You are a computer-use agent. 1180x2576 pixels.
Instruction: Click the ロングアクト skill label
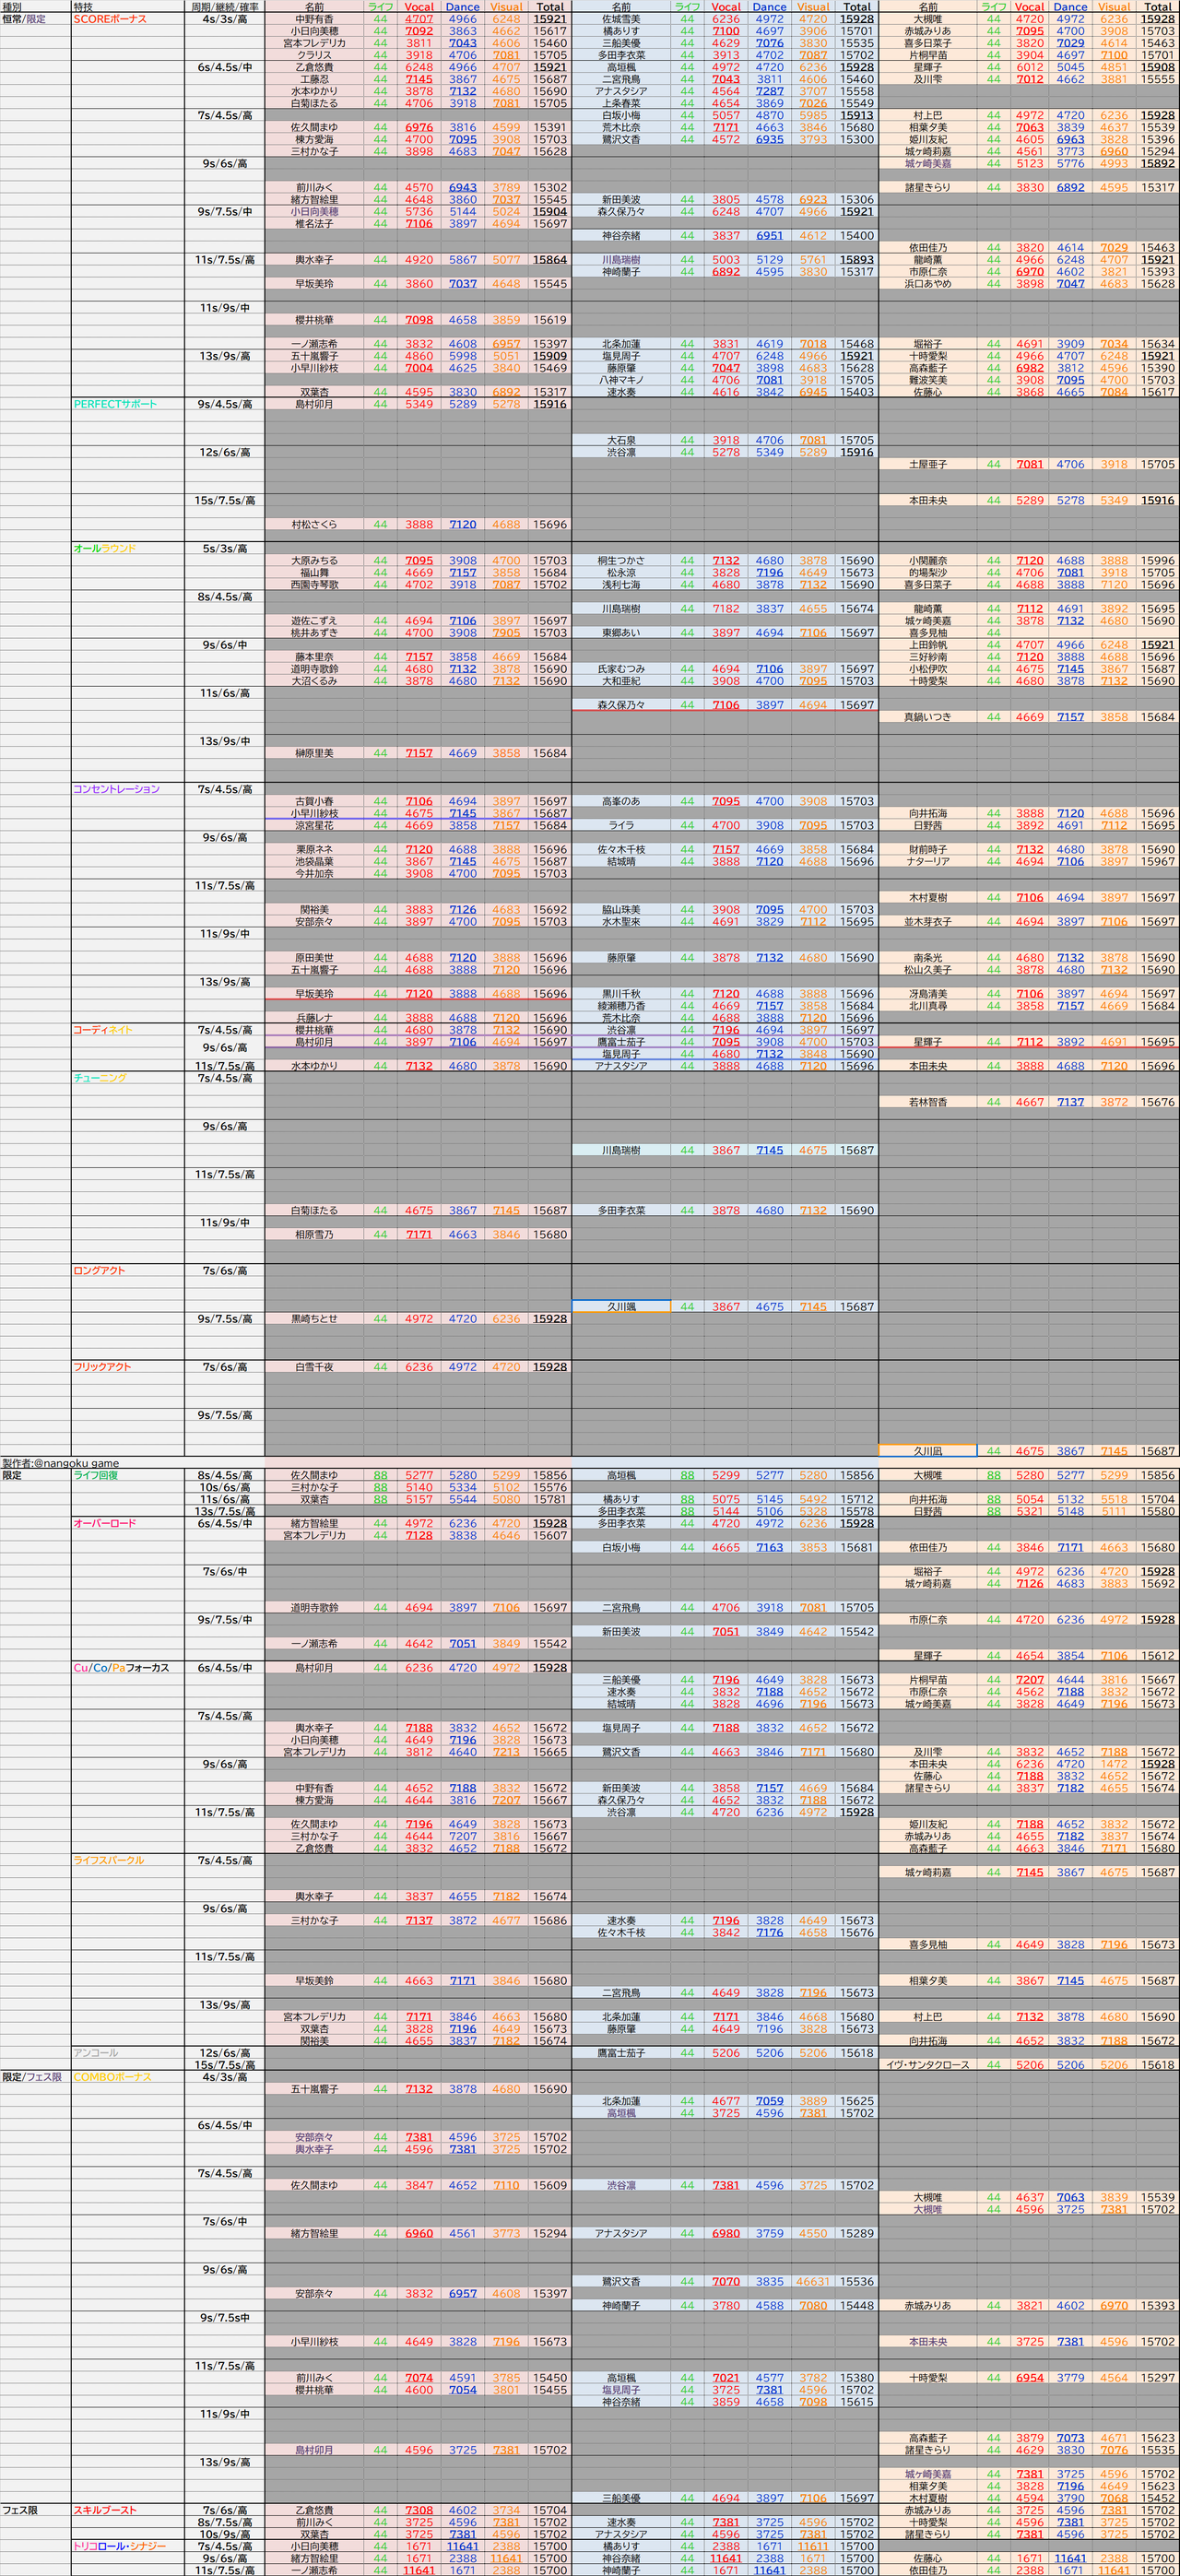coord(127,1270)
